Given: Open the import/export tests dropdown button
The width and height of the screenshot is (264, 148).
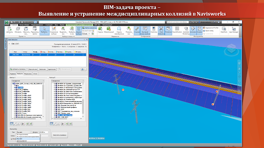Looking at the screenshot, I should click(x=83, y=69).
